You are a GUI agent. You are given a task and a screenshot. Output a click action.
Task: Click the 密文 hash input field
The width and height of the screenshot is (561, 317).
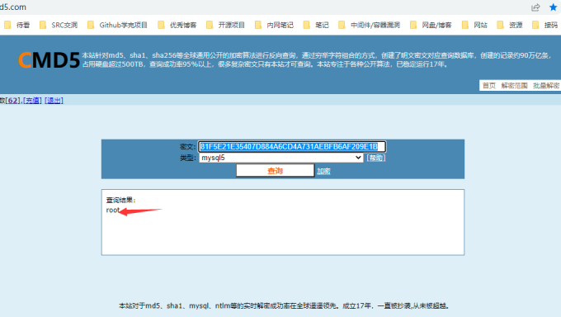click(292, 146)
